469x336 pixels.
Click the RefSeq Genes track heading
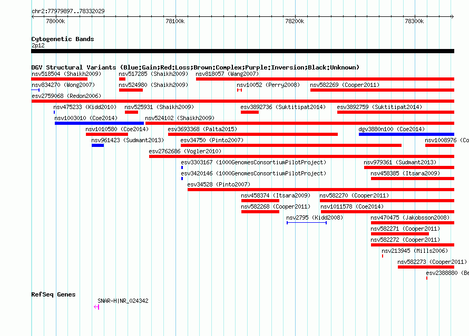point(53,294)
